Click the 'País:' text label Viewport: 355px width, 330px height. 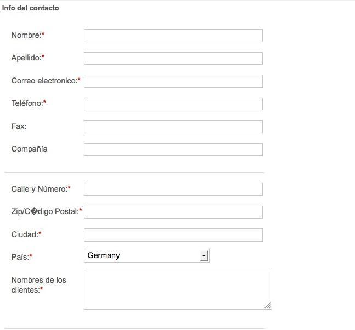point(20,256)
